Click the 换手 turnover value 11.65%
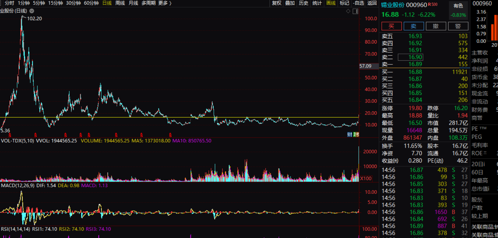The image size is (498, 238). (413, 146)
